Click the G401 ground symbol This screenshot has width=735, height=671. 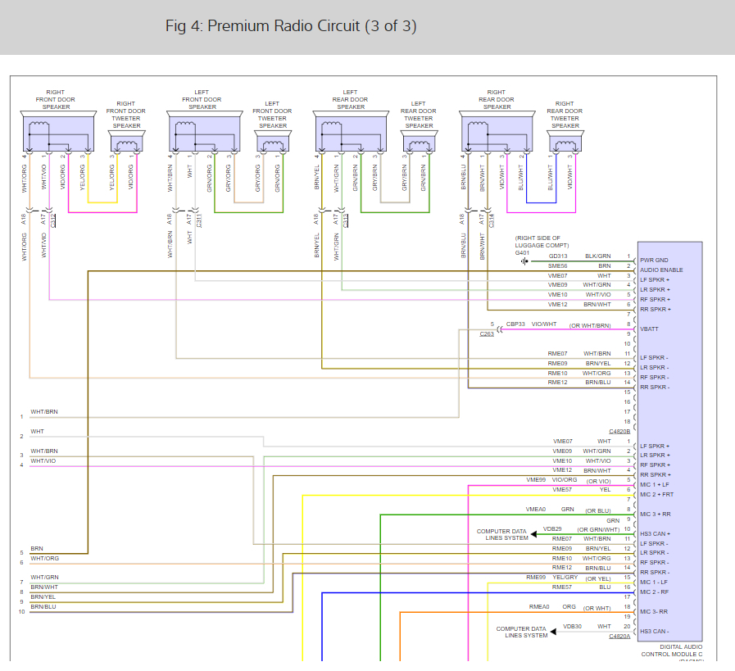[x=524, y=261]
